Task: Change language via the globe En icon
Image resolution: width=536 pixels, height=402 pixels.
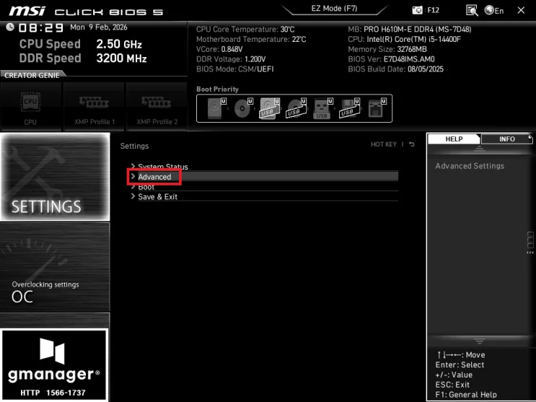Action: pos(494,10)
